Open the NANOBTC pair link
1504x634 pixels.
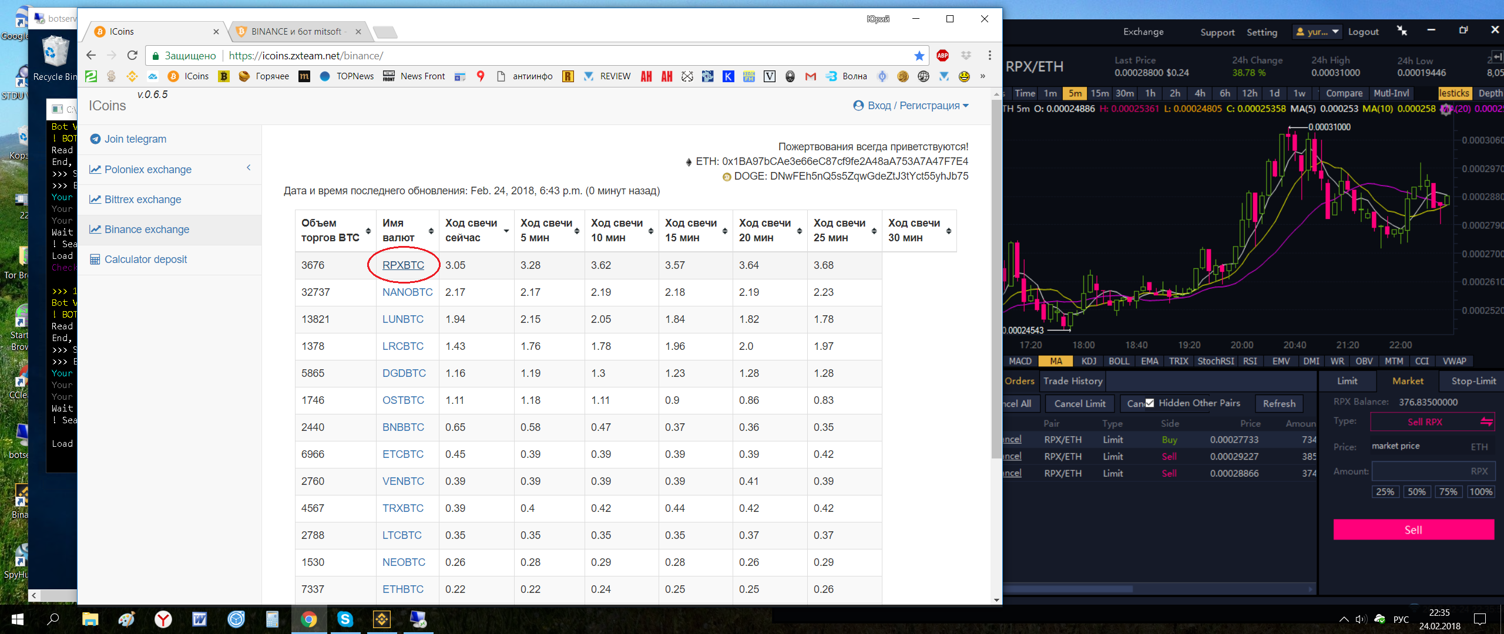pyautogui.click(x=407, y=292)
